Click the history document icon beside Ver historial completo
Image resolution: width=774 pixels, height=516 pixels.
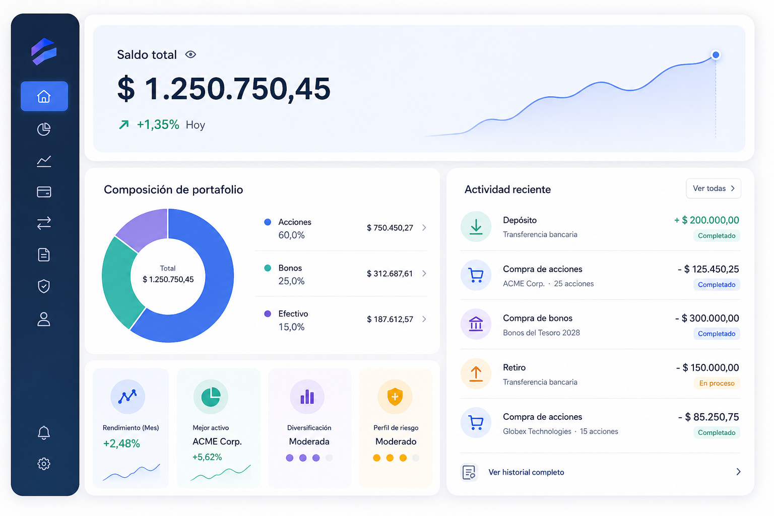pos(469,472)
